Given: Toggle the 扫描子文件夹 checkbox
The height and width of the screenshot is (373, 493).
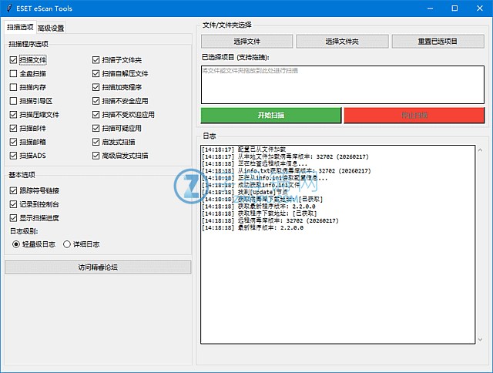Looking at the screenshot, I should 96,59.
